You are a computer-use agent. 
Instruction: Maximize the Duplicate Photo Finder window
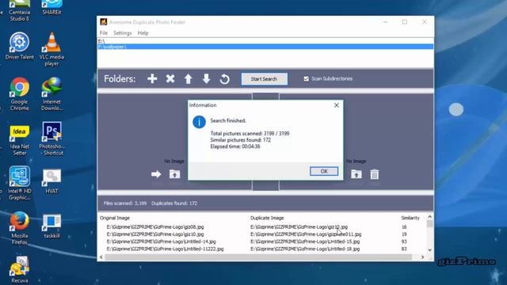click(405, 22)
